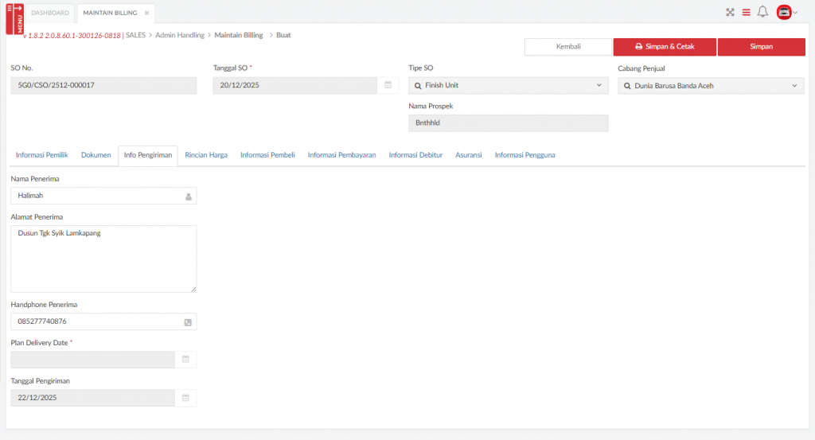Click into the Alamat Penerima text area
This screenshot has width=815, height=440.
click(x=103, y=259)
